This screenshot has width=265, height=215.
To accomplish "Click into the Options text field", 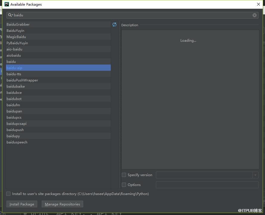I will coord(207,185).
